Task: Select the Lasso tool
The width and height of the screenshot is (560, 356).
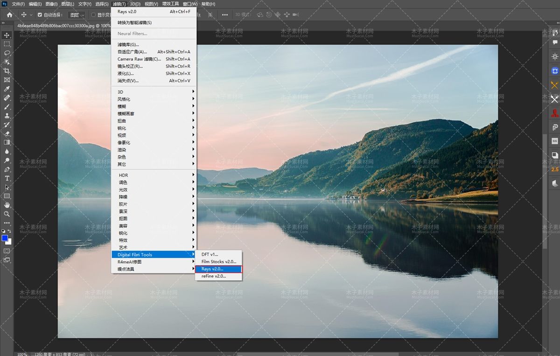Action: [x=7, y=53]
